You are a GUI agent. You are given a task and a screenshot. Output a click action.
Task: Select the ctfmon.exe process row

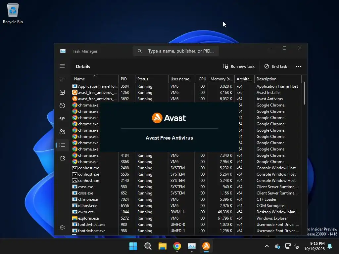(186, 199)
